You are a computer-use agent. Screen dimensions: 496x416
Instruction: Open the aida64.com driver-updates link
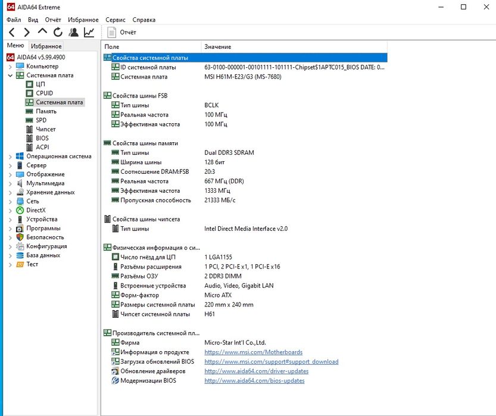[x=256, y=371]
